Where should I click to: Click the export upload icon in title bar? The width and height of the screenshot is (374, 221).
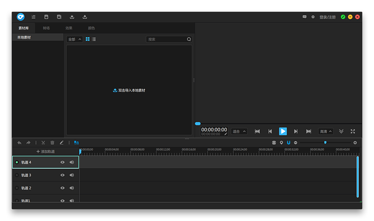(x=85, y=17)
